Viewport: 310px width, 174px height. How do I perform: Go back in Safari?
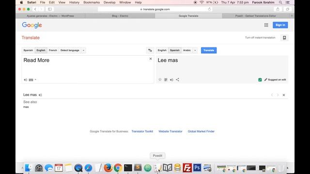click(35, 9)
